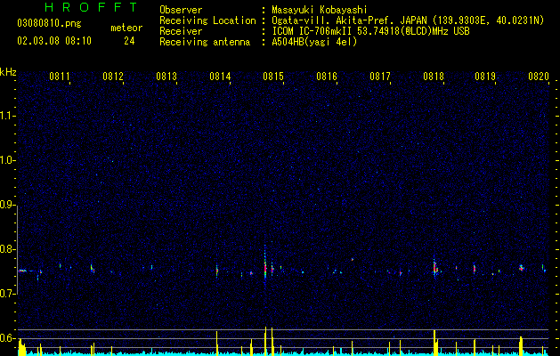Click the 0813 time marker

point(166,77)
